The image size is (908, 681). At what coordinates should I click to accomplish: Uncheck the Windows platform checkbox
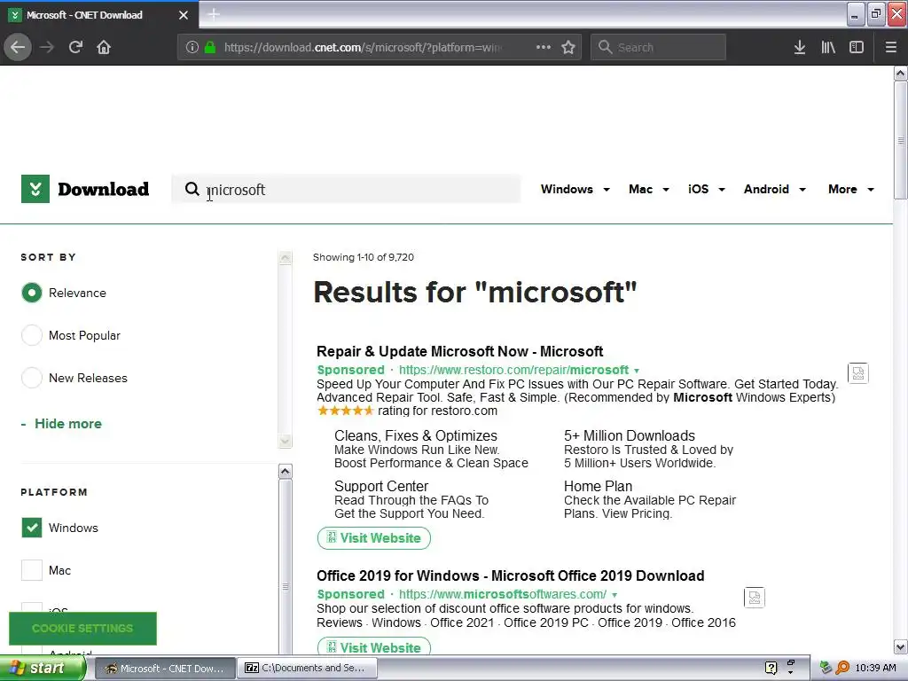32,528
